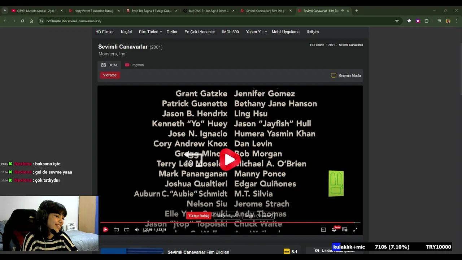Open En Çok İzlenenler page
Screen dimensions: 462x260
(200, 32)
